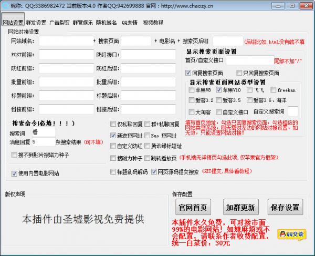315x256 pixels.
Task: Go to the 视频教程 tab
Action: click(153, 23)
